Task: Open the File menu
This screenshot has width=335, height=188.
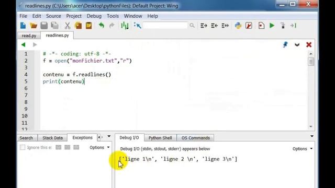Action: (x=23, y=16)
